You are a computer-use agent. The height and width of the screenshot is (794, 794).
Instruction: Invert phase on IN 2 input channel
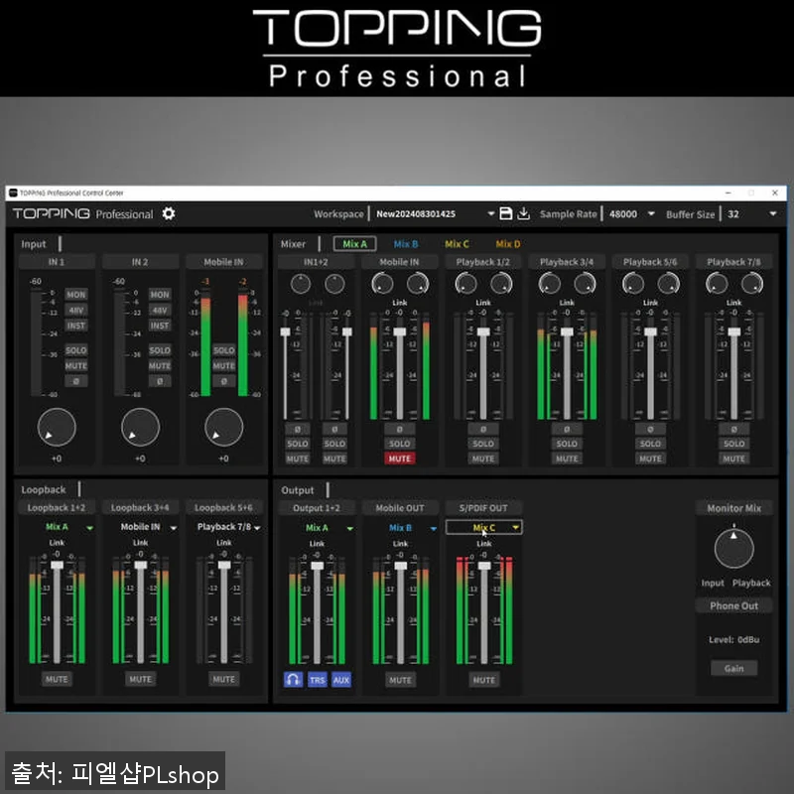point(160,381)
